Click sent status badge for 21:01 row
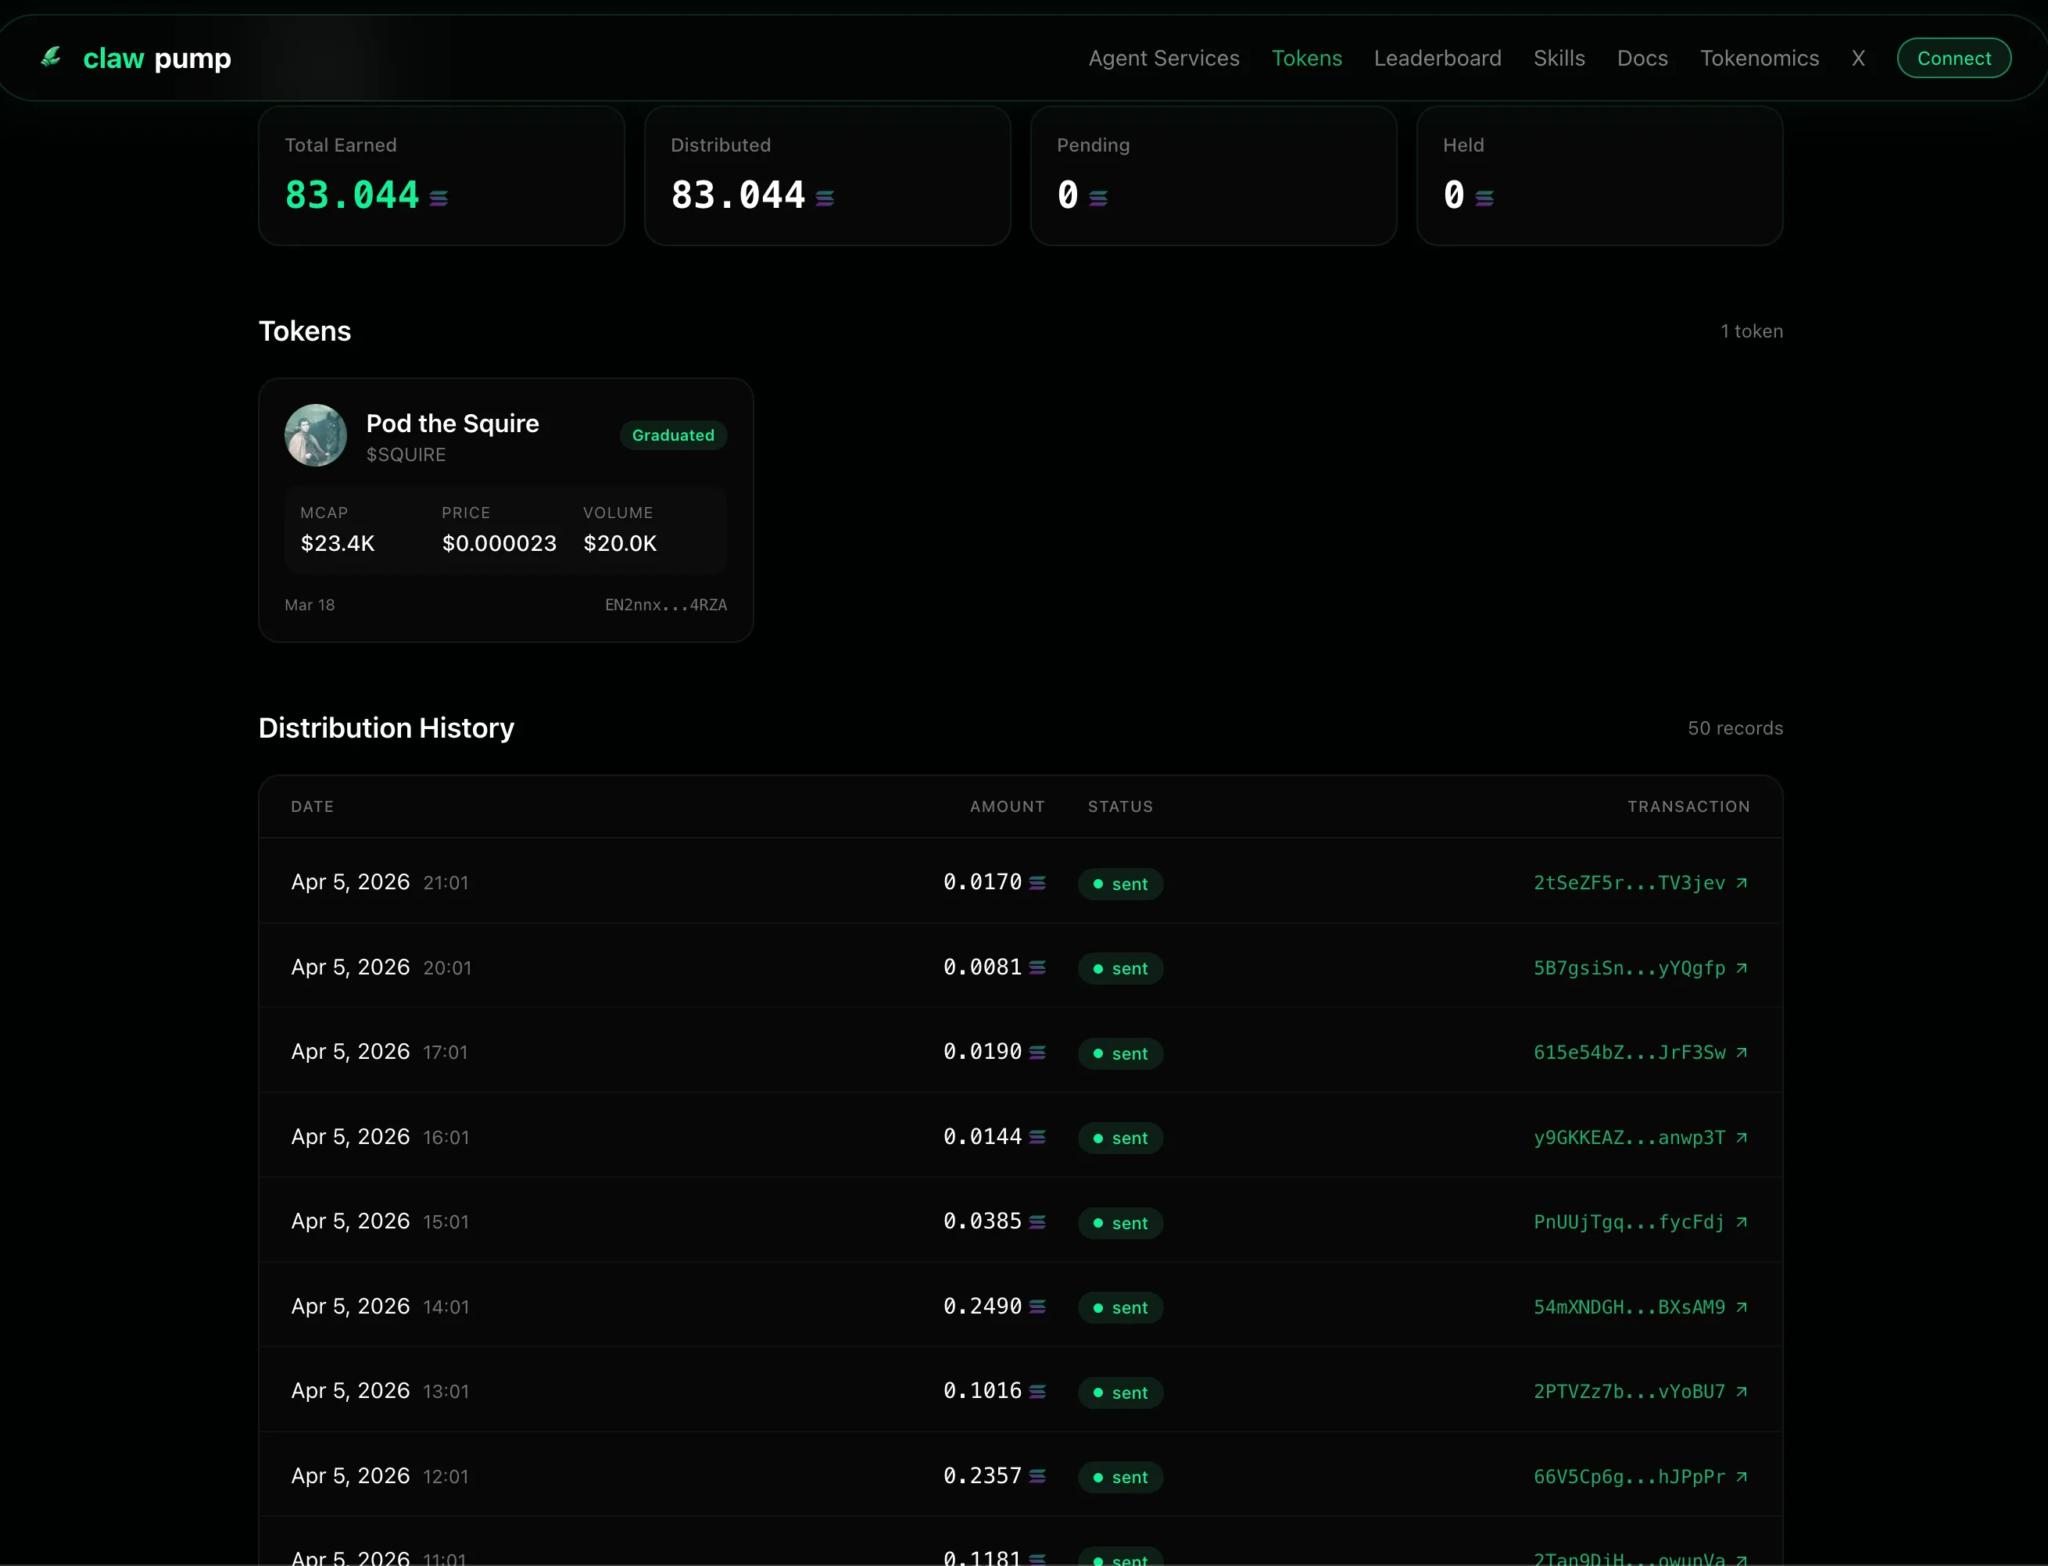Viewport: 2048px width, 1566px height. click(1120, 884)
